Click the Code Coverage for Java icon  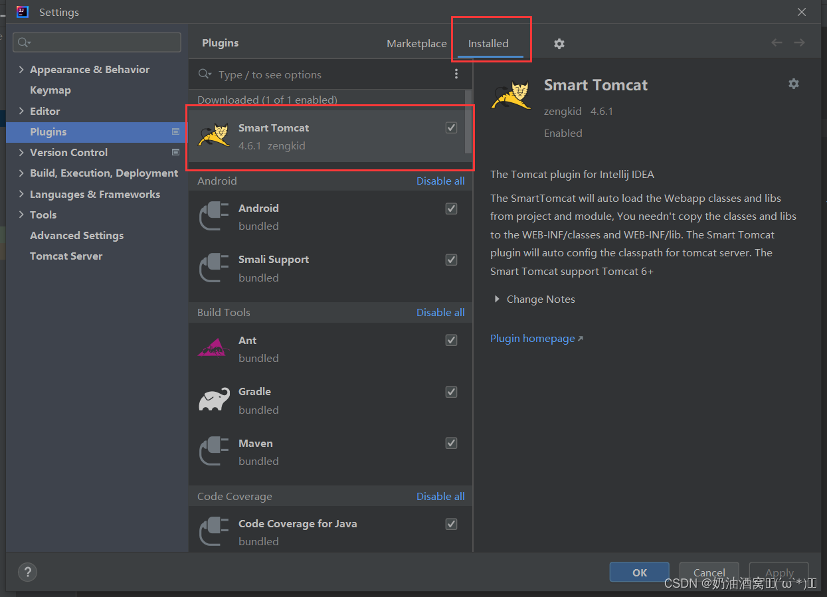pos(214,532)
